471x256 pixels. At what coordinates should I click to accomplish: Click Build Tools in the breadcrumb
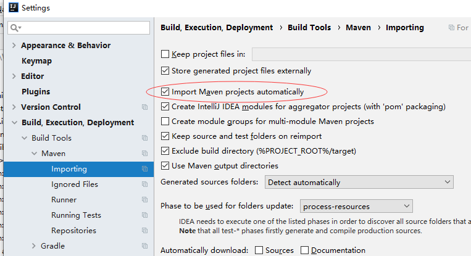tap(309, 28)
